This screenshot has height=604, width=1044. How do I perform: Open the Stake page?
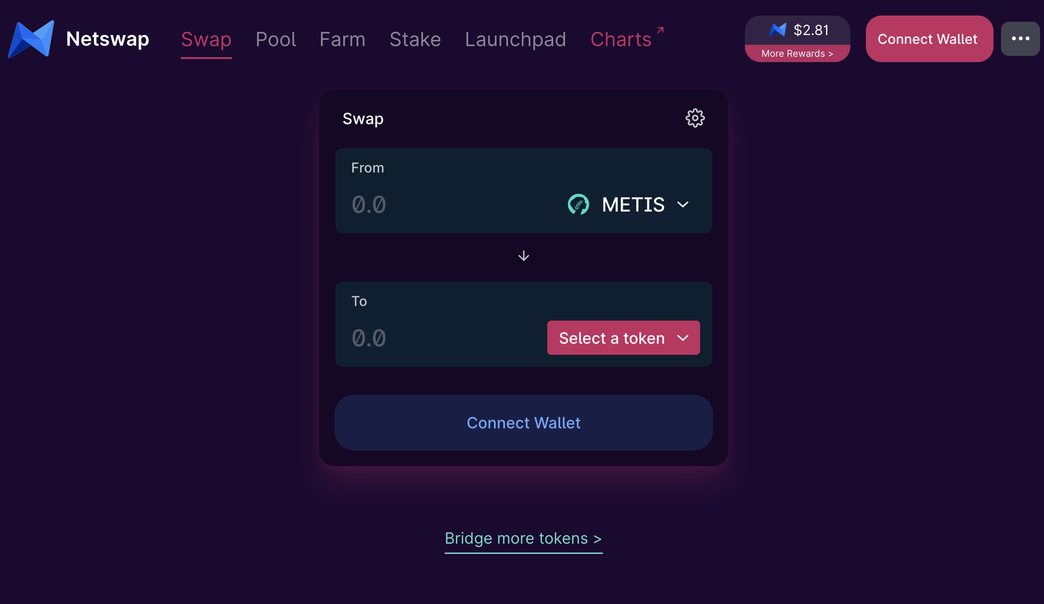click(415, 39)
